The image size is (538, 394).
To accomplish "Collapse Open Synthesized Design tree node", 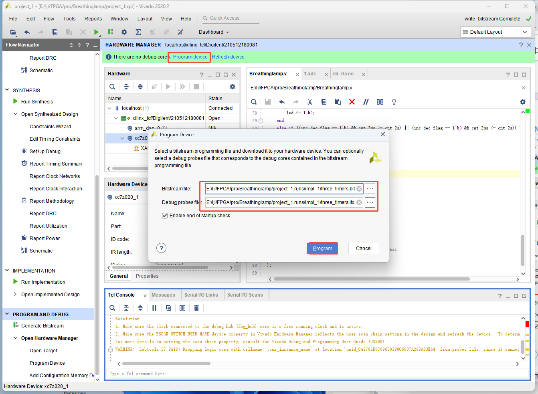I will point(16,114).
